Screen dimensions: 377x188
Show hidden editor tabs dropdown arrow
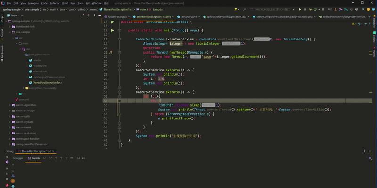tap(370, 17)
